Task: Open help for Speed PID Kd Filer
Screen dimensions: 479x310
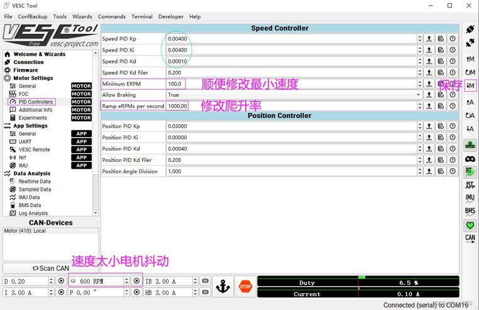Action: tap(453, 73)
